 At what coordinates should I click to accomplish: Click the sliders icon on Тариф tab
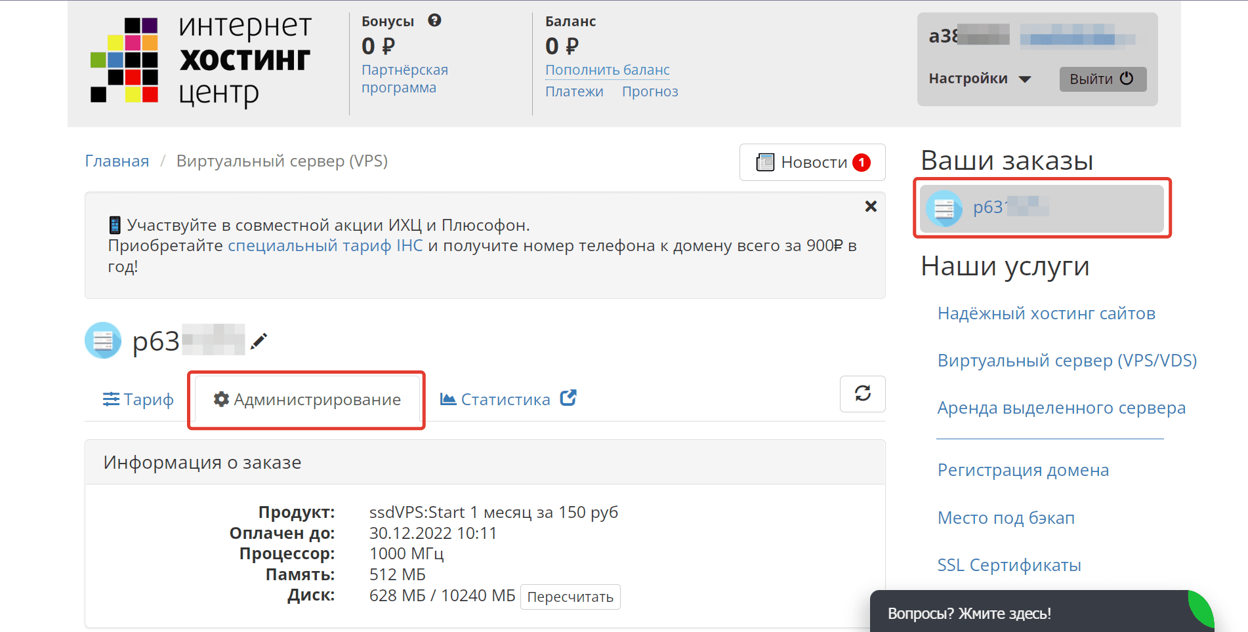[111, 399]
